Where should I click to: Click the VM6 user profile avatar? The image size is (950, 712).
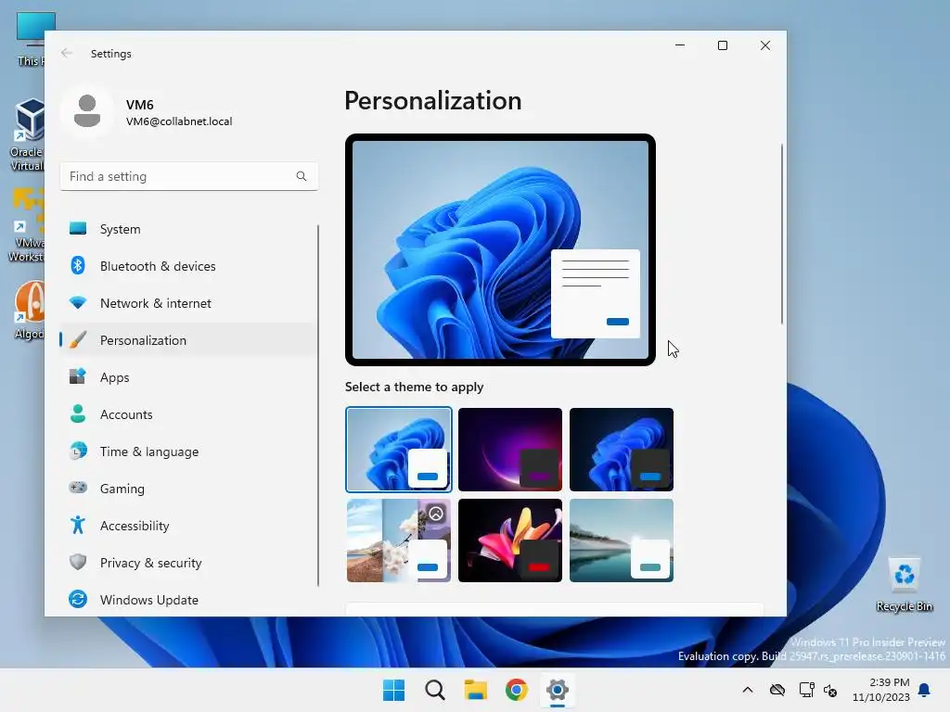tap(87, 111)
